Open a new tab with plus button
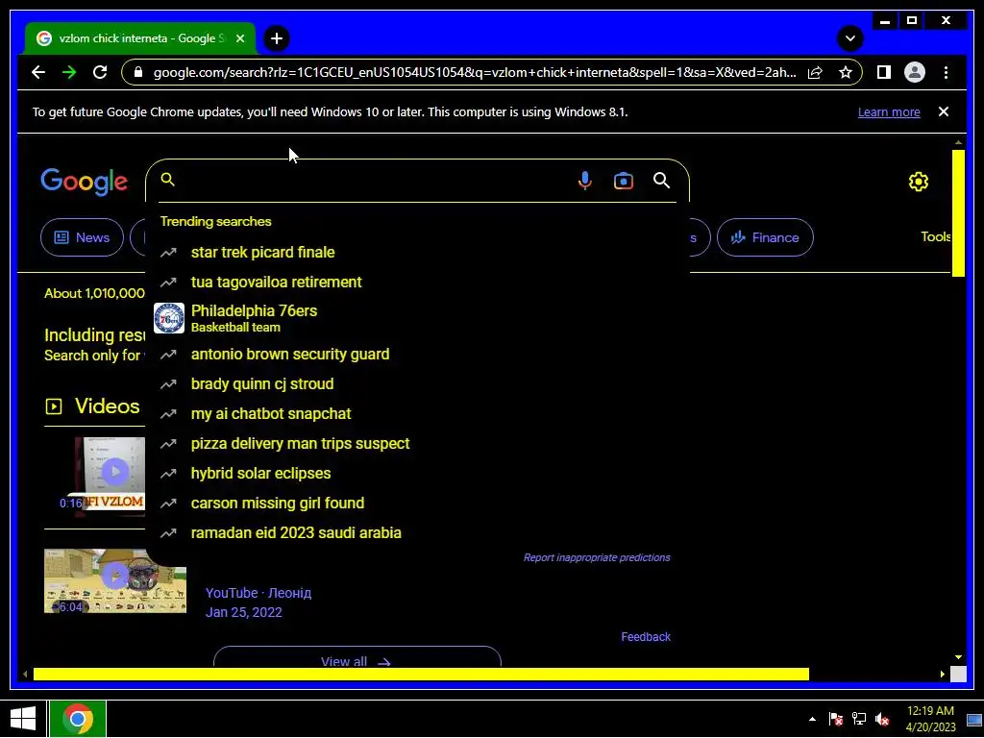This screenshot has width=984, height=738. [x=276, y=38]
